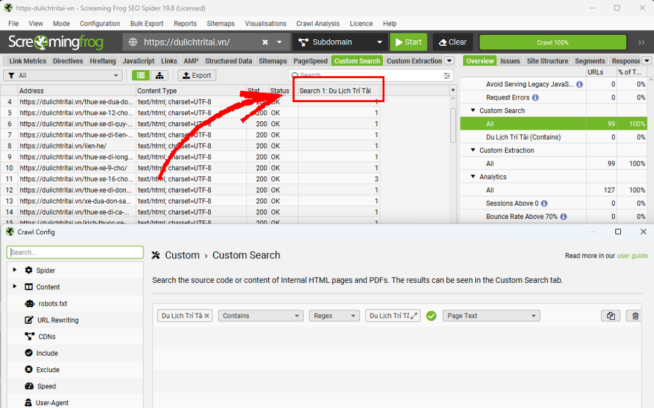Expand the regex pattern editor icon
The height and width of the screenshot is (408, 654).
(x=414, y=316)
